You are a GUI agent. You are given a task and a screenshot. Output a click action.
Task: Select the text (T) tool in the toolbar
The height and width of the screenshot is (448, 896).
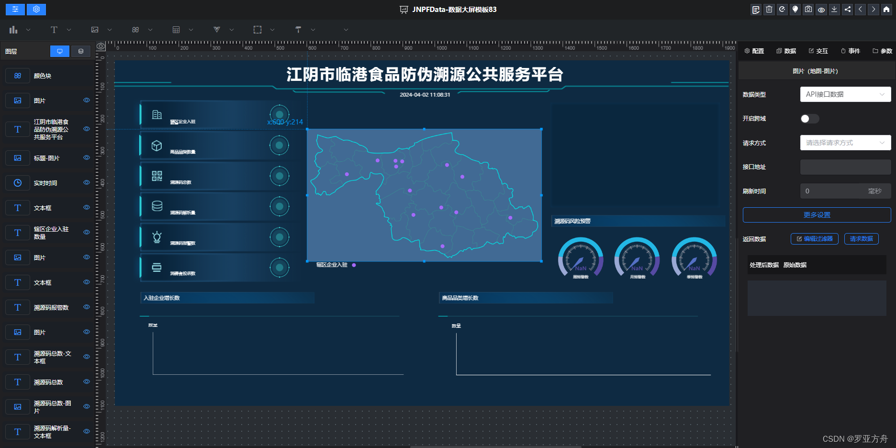pyautogui.click(x=54, y=30)
